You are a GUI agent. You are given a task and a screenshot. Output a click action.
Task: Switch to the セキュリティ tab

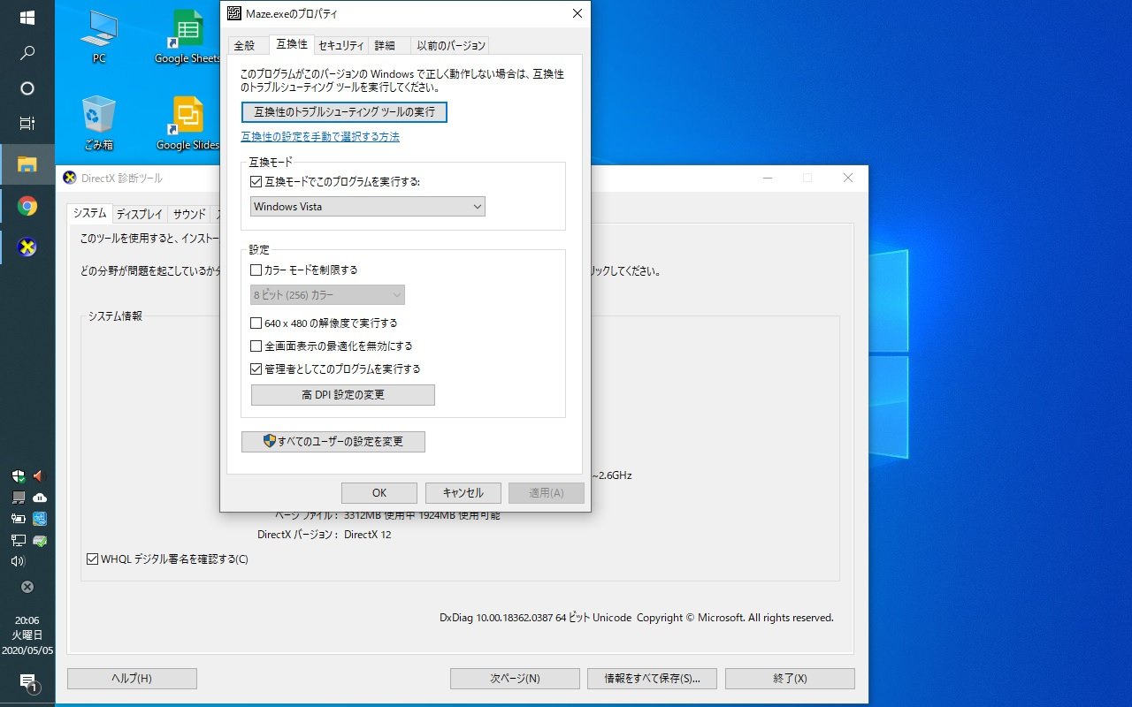click(340, 46)
